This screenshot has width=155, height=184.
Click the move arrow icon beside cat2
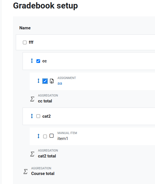pos(32,116)
